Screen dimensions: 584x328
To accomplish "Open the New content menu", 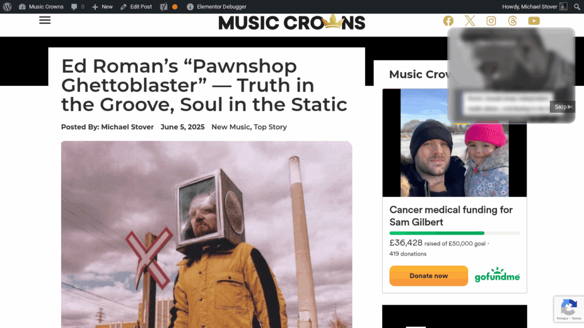I will point(102,7).
